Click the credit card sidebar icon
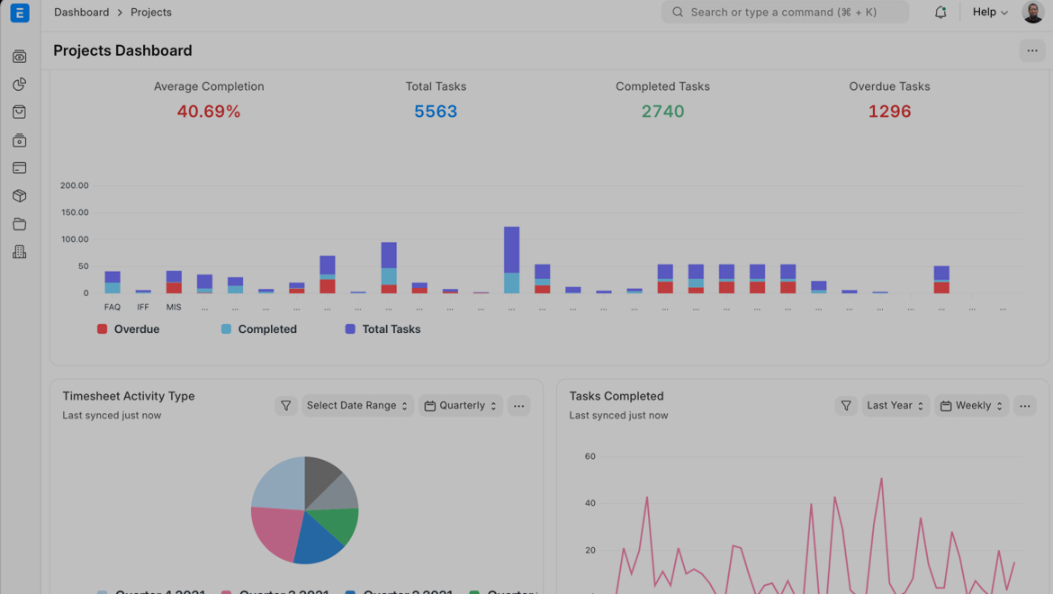1053x594 pixels. click(x=20, y=168)
